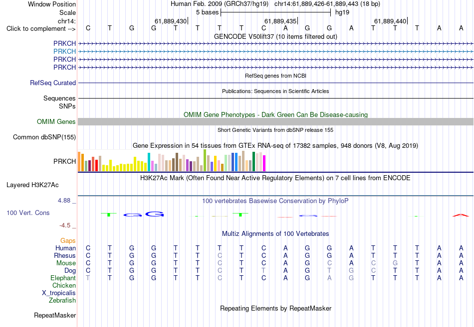This screenshot has height=327, width=474.
Task: Open the 'RefSeq genes from NCBI' title
Action: point(275,76)
